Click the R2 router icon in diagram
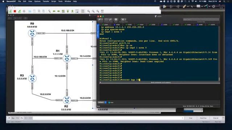 (x=67, y=100)
